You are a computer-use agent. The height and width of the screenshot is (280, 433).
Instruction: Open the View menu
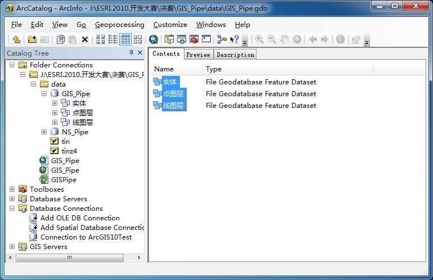point(60,25)
